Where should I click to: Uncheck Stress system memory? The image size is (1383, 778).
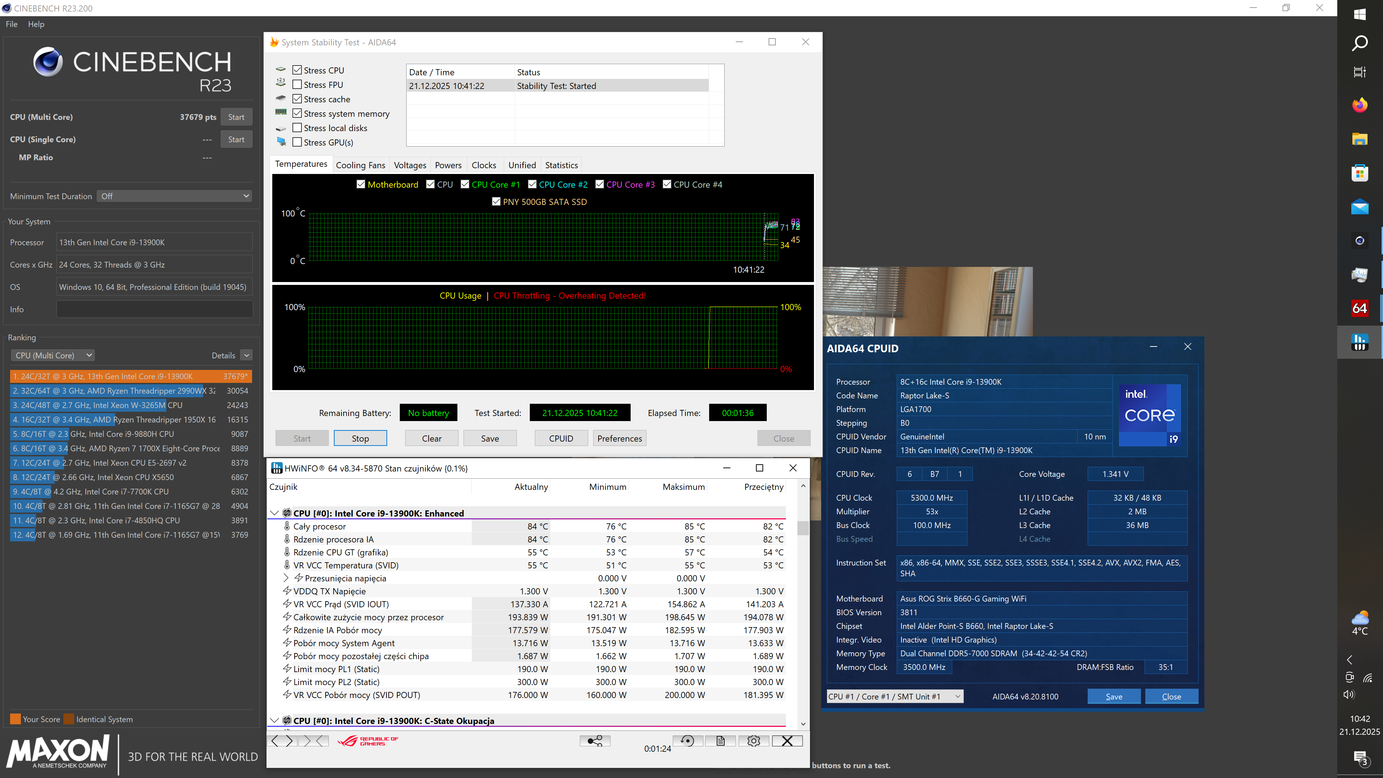click(297, 113)
